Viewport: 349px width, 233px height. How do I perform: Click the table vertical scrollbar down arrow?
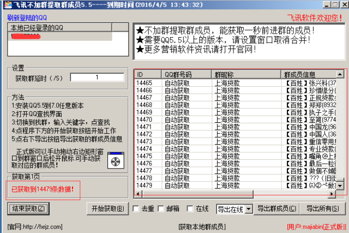(x=340, y=186)
